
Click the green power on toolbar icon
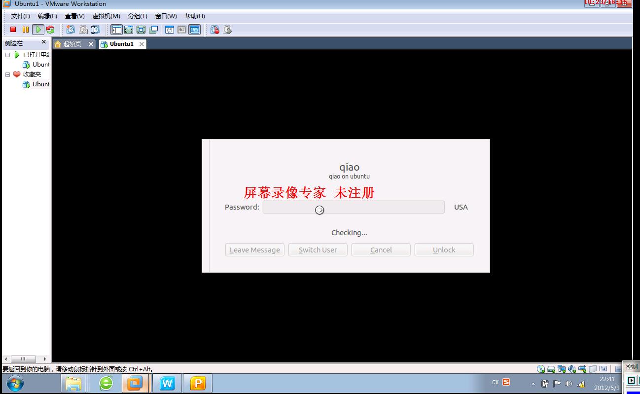tap(38, 30)
